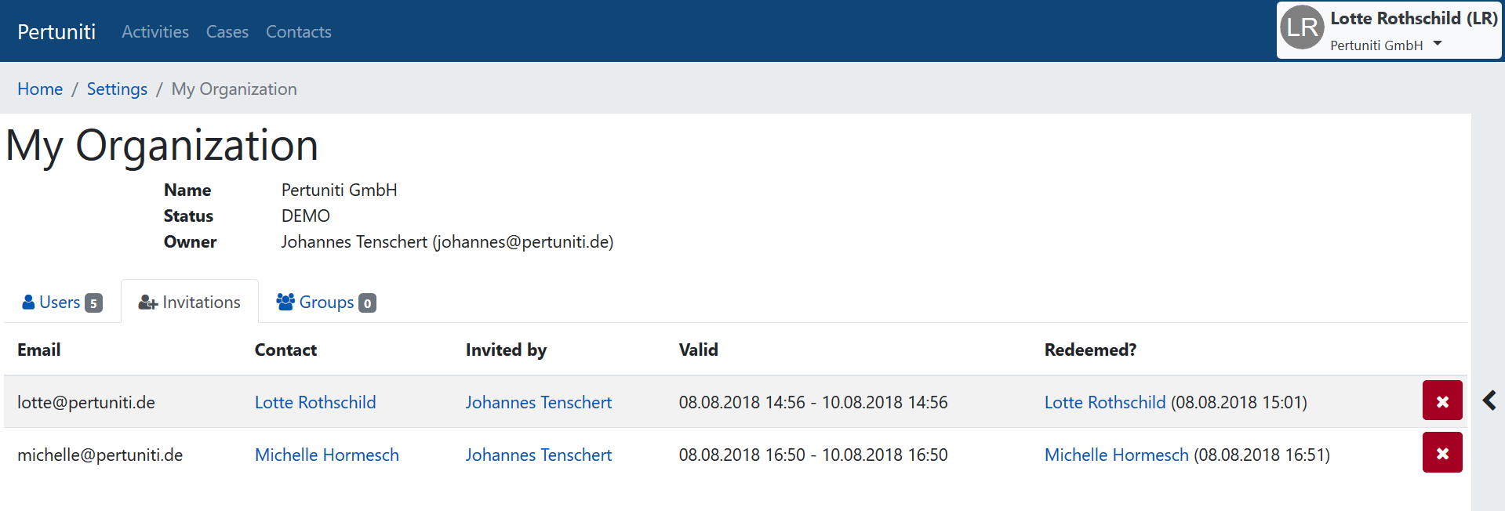Go to Home via breadcrumb

40,89
